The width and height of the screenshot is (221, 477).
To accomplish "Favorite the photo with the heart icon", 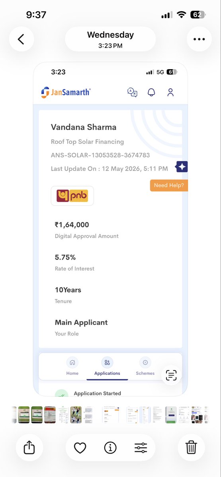I will [80, 448].
